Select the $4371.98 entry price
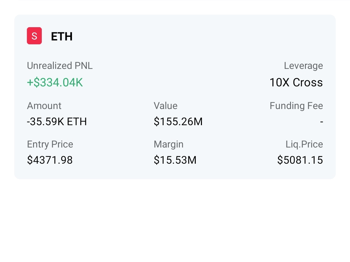 click(50, 160)
